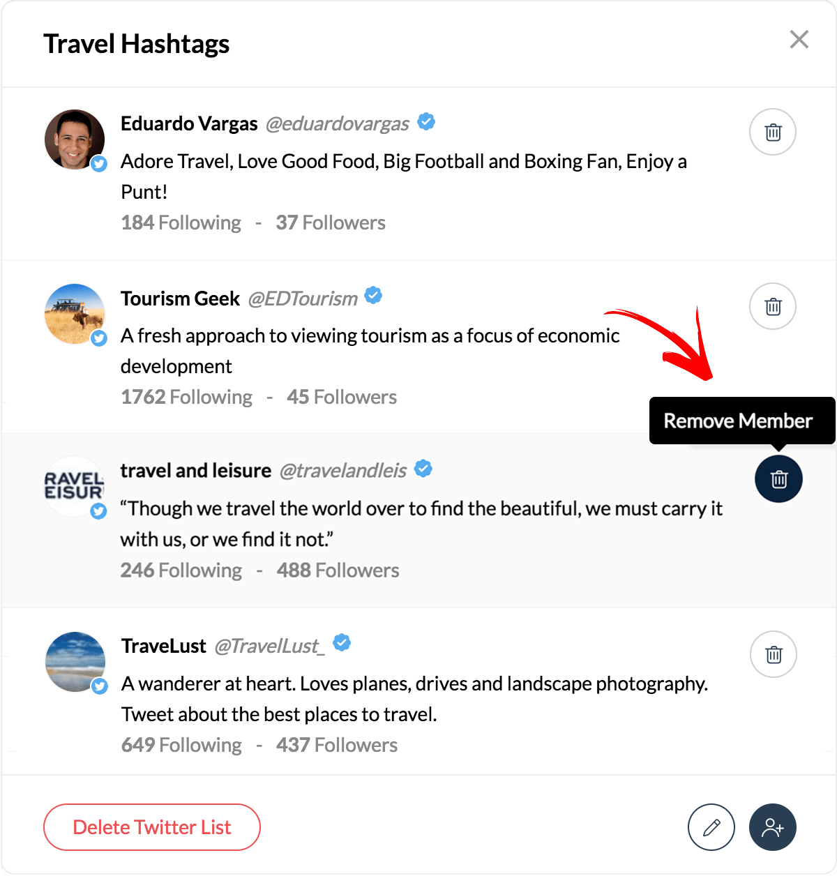837x876 pixels.
Task: Remove travel and leisure member
Action: pyautogui.click(x=778, y=479)
